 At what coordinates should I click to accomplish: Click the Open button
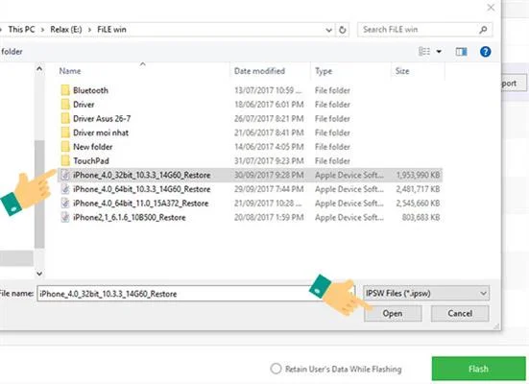(x=393, y=314)
